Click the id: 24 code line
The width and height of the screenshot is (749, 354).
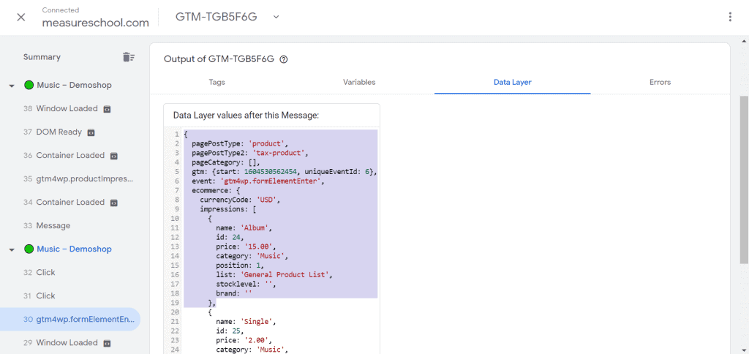click(x=230, y=238)
